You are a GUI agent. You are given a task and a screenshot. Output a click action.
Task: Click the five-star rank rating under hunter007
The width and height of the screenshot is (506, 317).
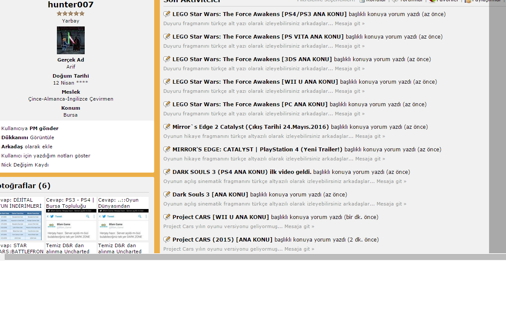tap(71, 13)
